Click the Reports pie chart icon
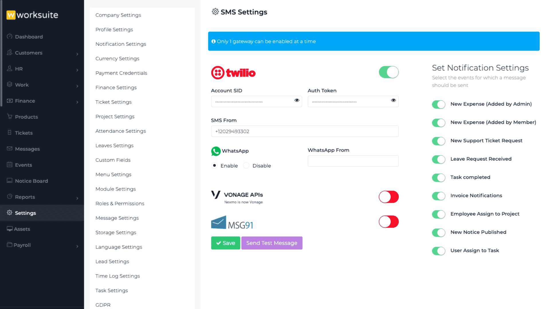 tap(10, 197)
